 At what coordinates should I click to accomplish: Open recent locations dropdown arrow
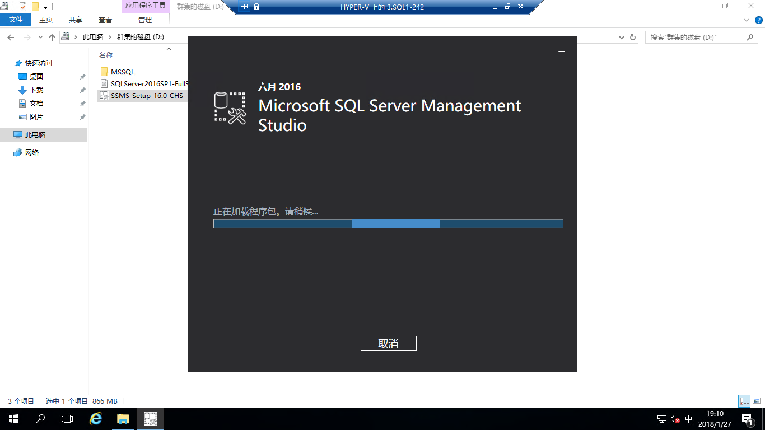[x=40, y=38]
